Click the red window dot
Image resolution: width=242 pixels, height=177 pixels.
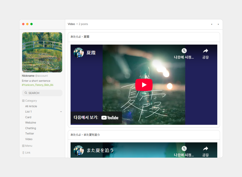point(23,24)
